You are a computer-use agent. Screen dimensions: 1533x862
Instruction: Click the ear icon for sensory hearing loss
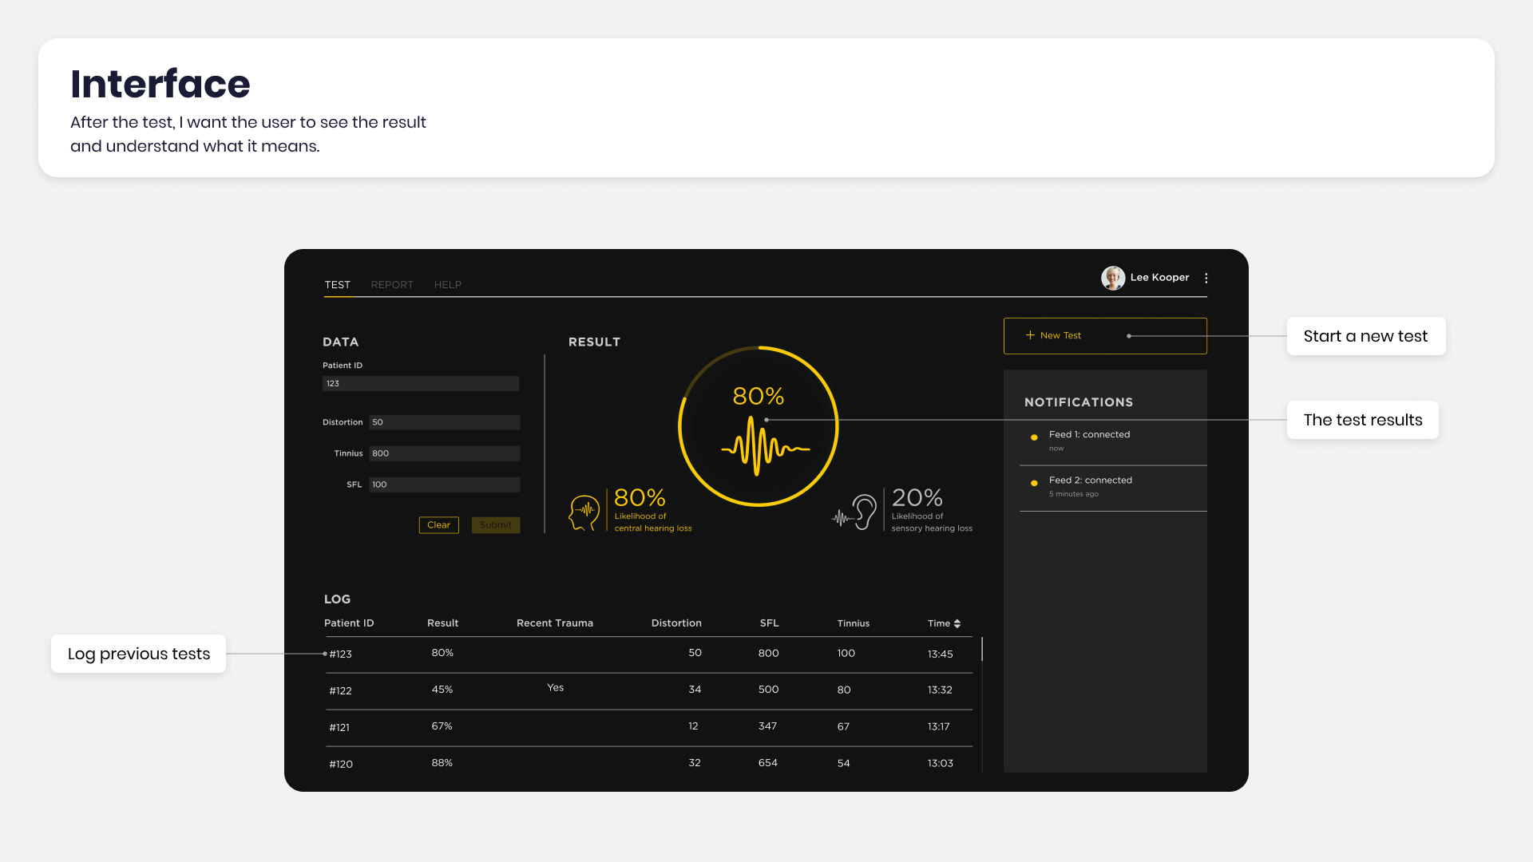(863, 512)
